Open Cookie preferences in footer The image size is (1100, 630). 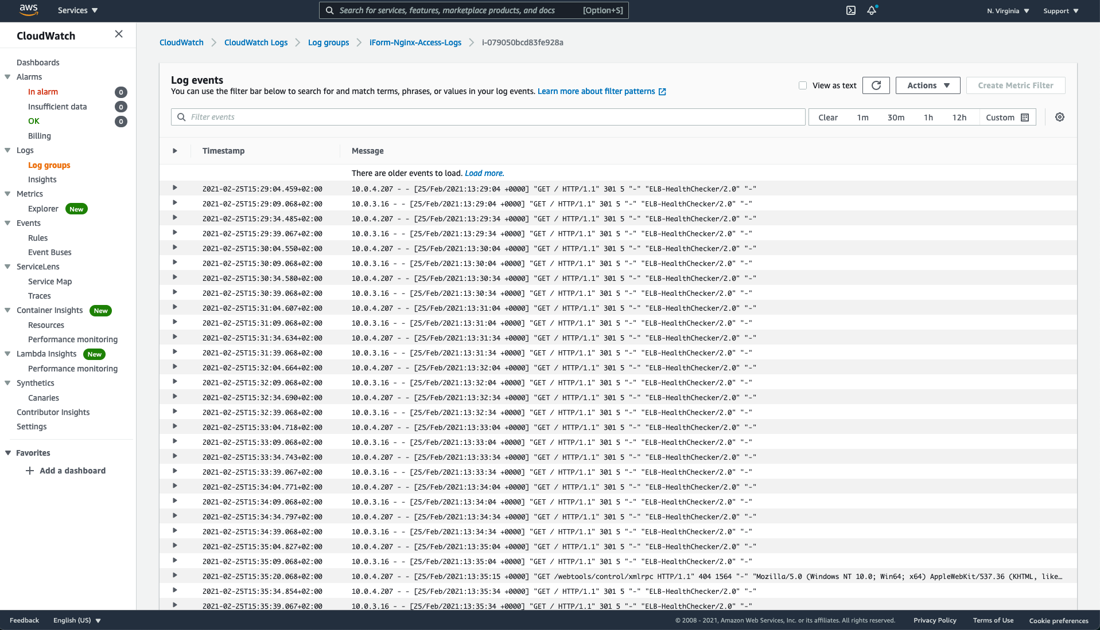click(1059, 621)
